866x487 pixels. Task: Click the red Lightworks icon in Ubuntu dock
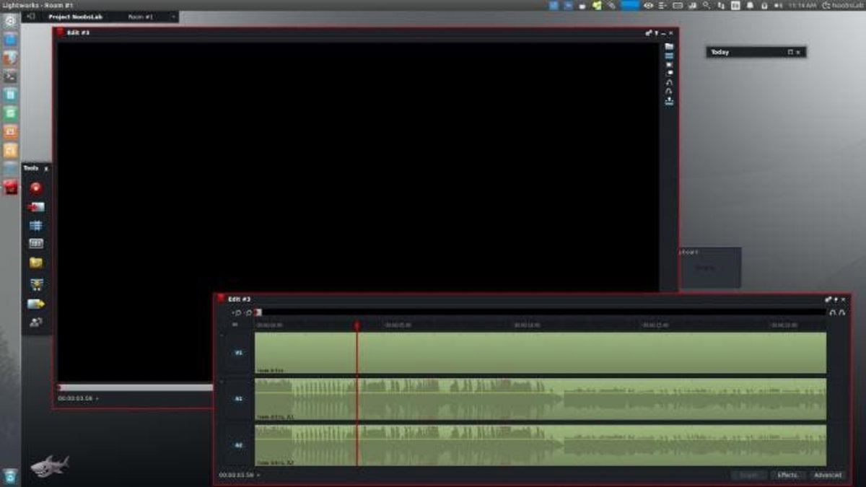coord(11,188)
